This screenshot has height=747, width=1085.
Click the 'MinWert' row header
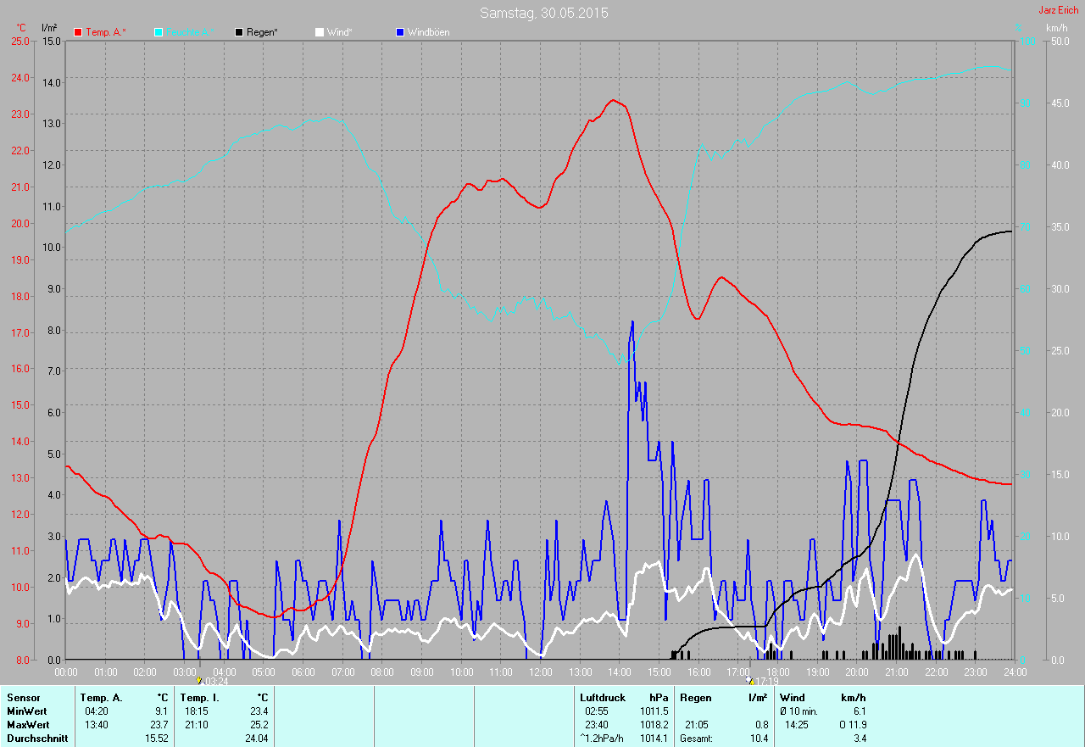tap(27, 711)
